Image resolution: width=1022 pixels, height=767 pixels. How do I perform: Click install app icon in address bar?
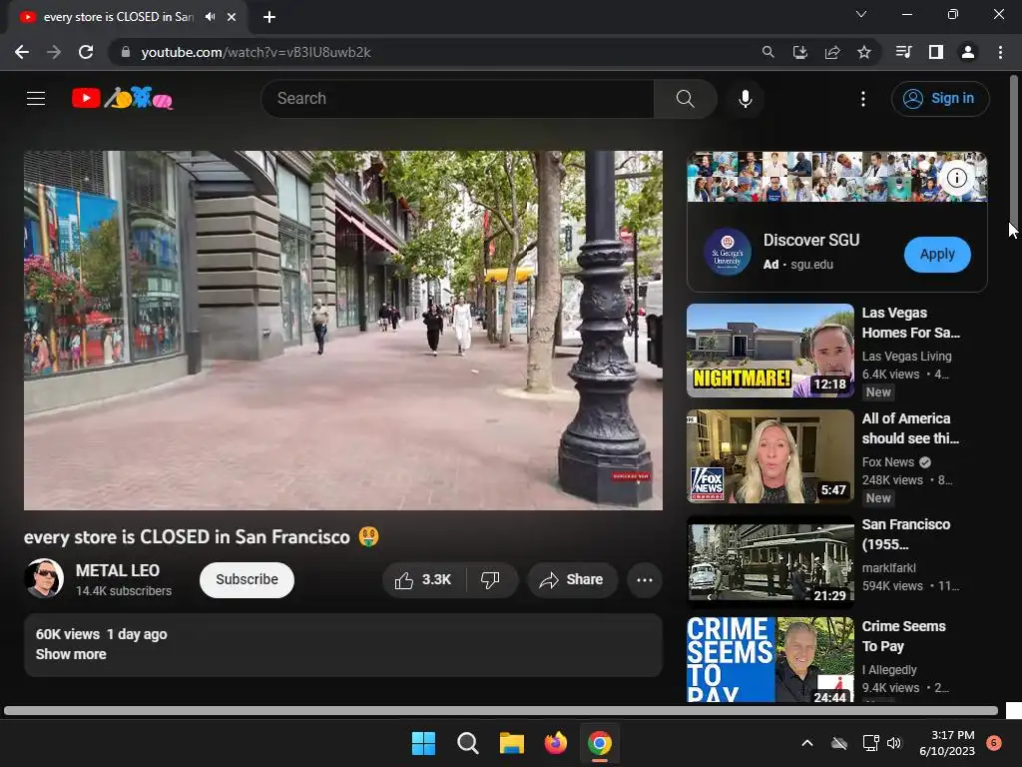799,52
